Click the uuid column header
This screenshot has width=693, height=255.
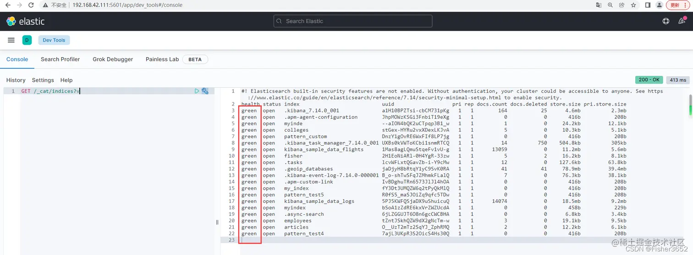pos(388,104)
